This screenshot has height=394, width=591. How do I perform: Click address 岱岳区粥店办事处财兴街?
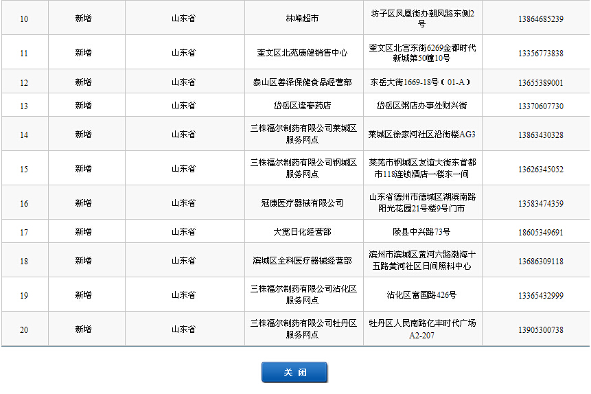coord(421,106)
